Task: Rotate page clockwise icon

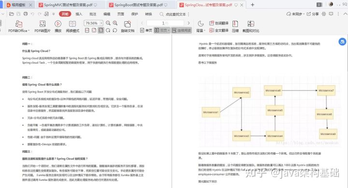Action: [x=108, y=30]
